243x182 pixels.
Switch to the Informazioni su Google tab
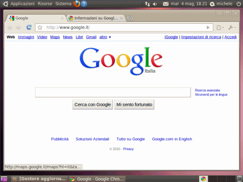pyautogui.click(x=96, y=18)
